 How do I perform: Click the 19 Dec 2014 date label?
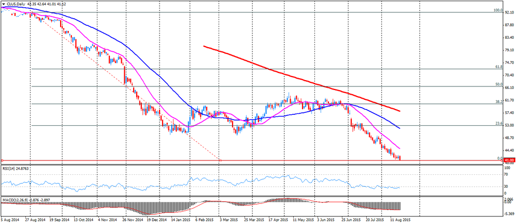156,219
